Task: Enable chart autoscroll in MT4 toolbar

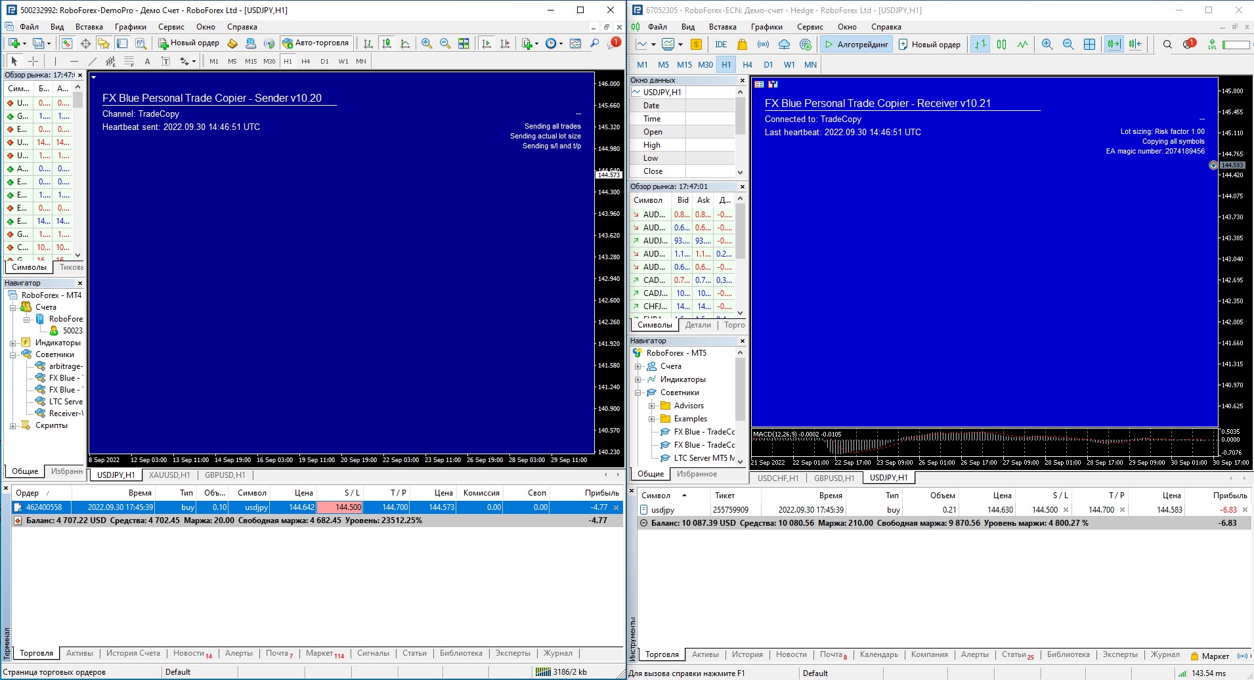Action: tap(487, 44)
